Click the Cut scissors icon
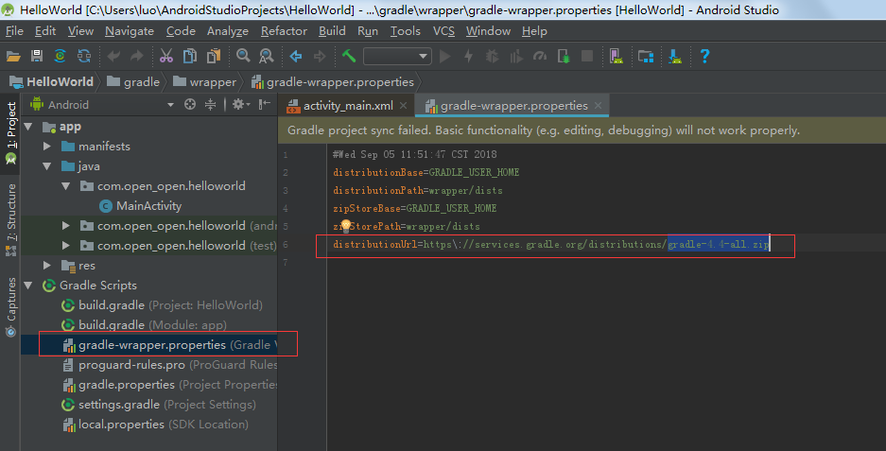 (166, 56)
